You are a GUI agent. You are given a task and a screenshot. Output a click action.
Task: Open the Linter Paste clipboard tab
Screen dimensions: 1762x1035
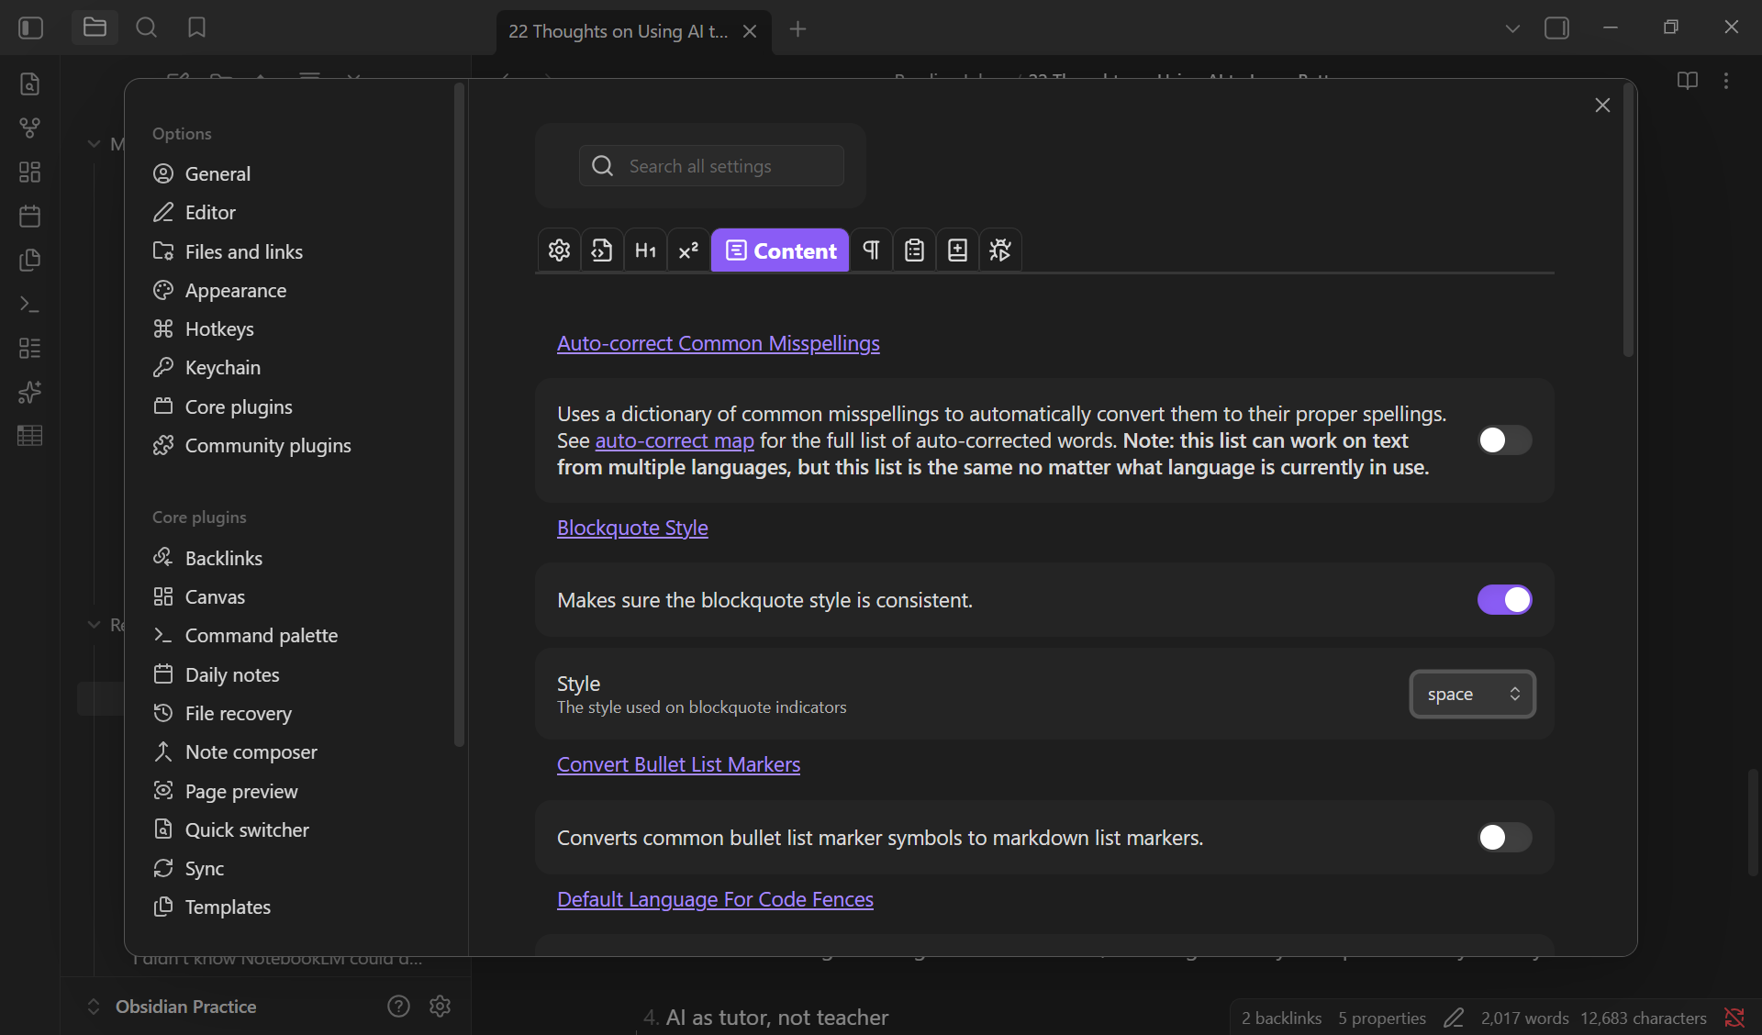[914, 250]
